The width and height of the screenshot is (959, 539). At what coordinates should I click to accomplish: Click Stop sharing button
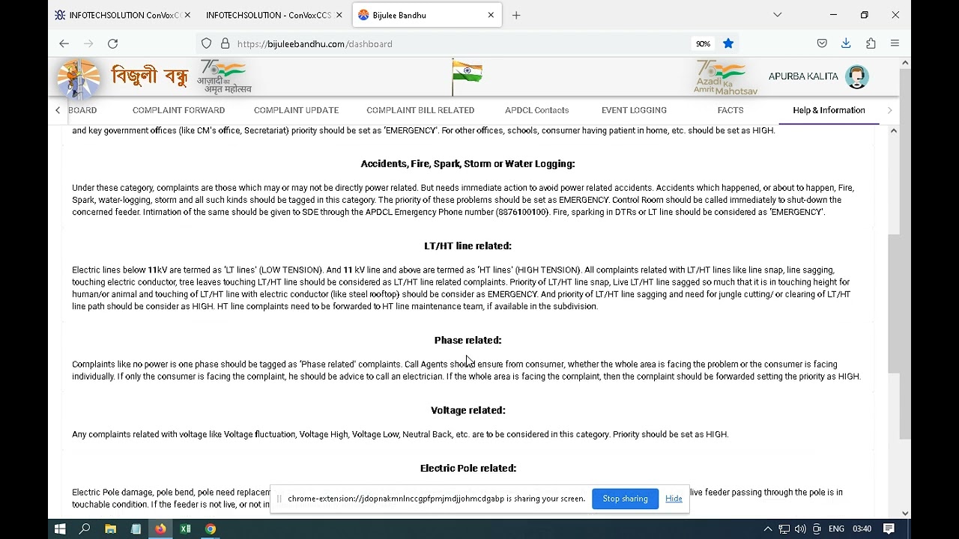tap(625, 499)
